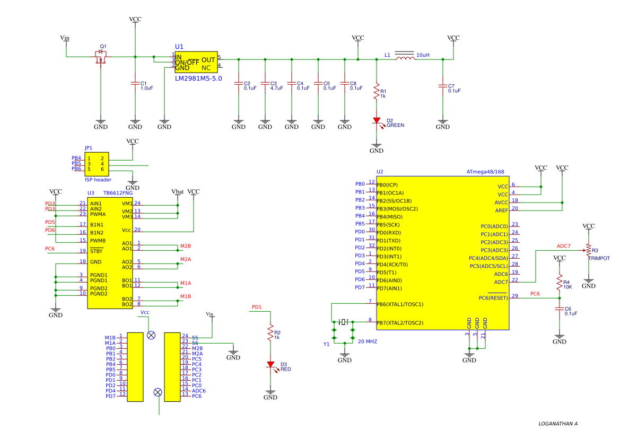Click the C4 capacitor symbol
The image size is (620, 439).
[291, 83]
